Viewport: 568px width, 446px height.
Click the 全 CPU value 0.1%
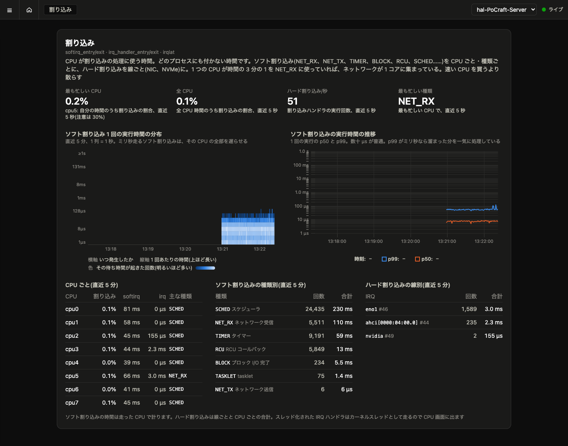pos(187,101)
